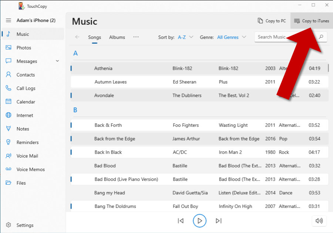Click the back arrow beside Songs
Image resolution: width=333 pixels, height=233 pixels.
pyautogui.click(x=77, y=37)
